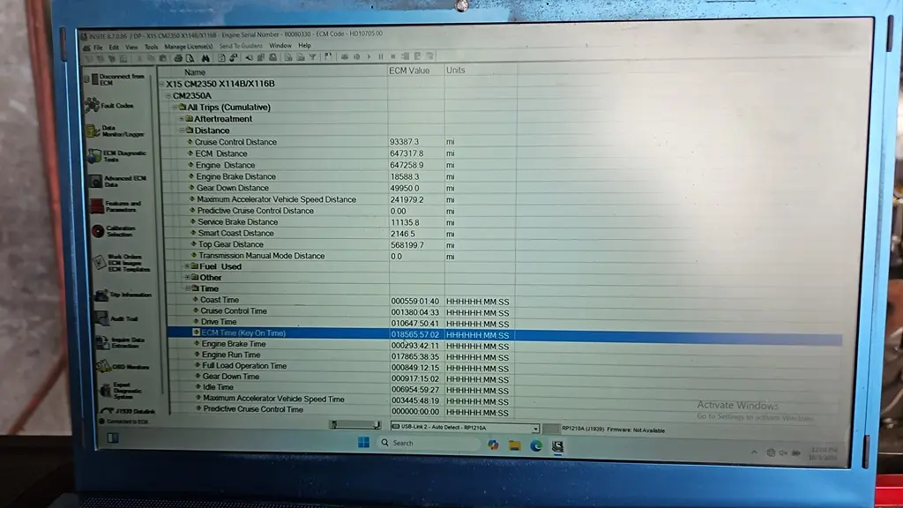The width and height of the screenshot is (903, 508).
Task: Expand the Fuel Used folder
Action: (x=186, y=266)
